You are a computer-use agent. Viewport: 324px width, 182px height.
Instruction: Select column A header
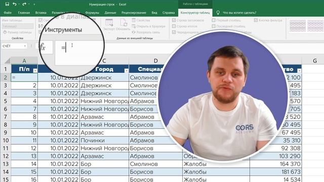point(24,61)
